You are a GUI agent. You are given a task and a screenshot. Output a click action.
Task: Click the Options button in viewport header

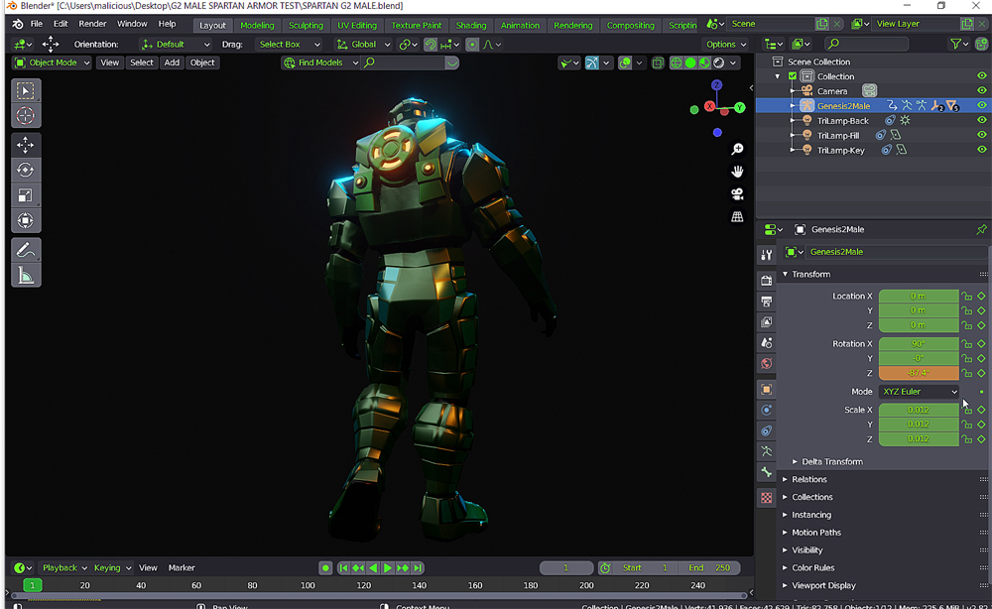(726, 45)
